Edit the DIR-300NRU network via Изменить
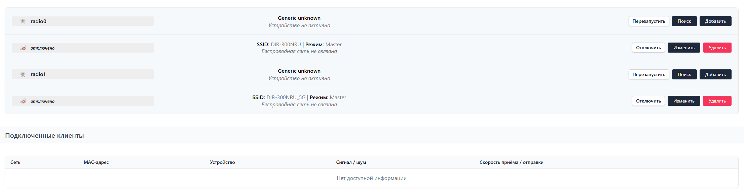The height and width of the screenshot is (195, 744). coord(684,48)
